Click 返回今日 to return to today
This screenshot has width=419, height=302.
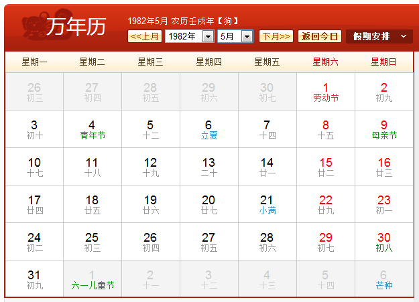320,36
